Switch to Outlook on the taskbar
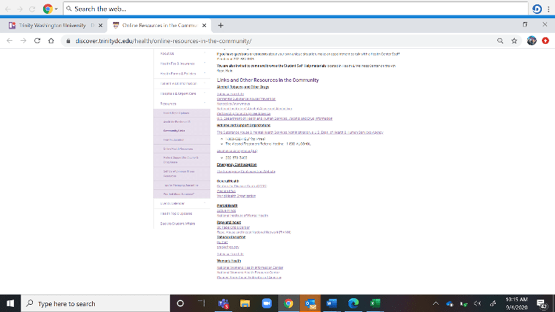The height and width of the screenshot is (312, 555). click(x=310, y=303)
